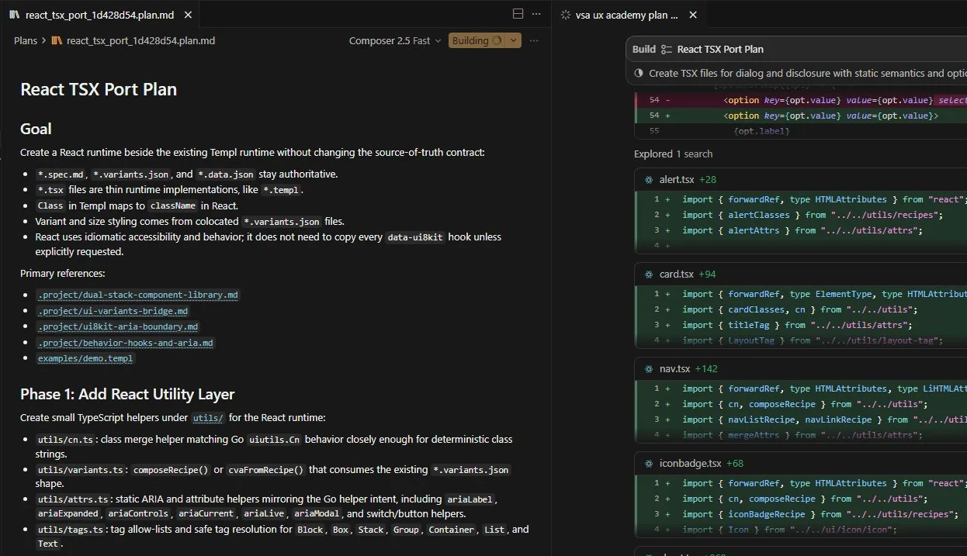Open the Composer 2.5 Fast model dropdown

pyautogui.click(x=395, y=40)
